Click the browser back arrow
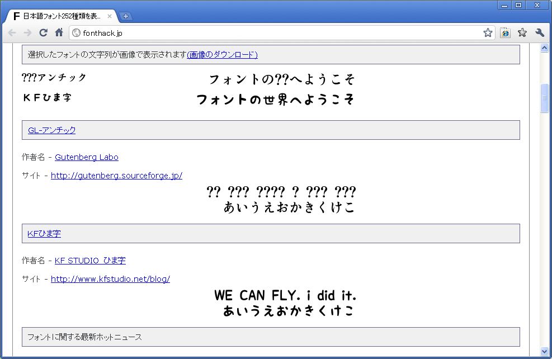The image size is (552, 359). [12, 33]
